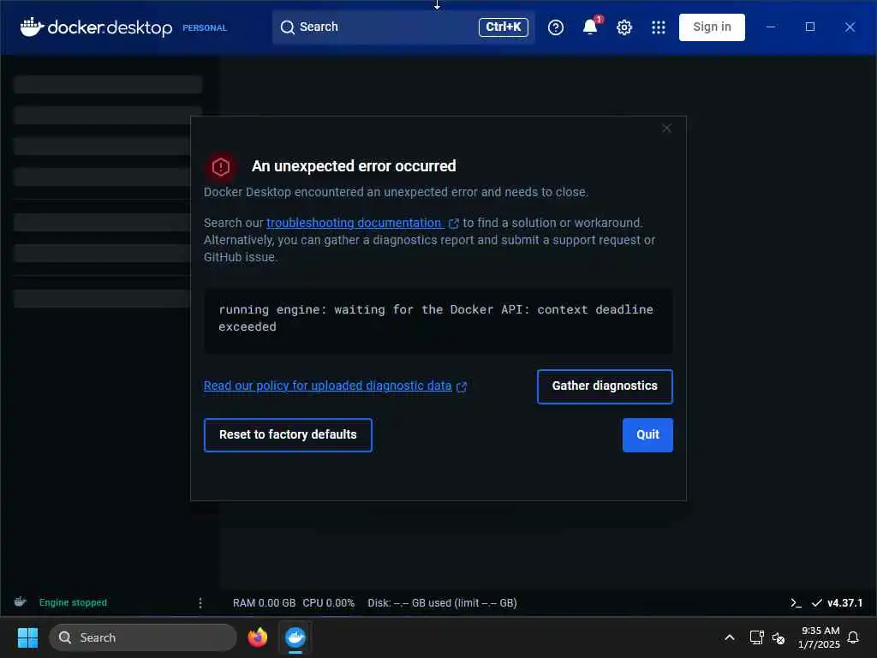
Task: Open notifications bell icon
Action: click(590, 27)
